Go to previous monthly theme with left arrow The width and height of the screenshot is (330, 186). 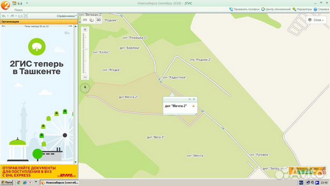pos(4,26)
